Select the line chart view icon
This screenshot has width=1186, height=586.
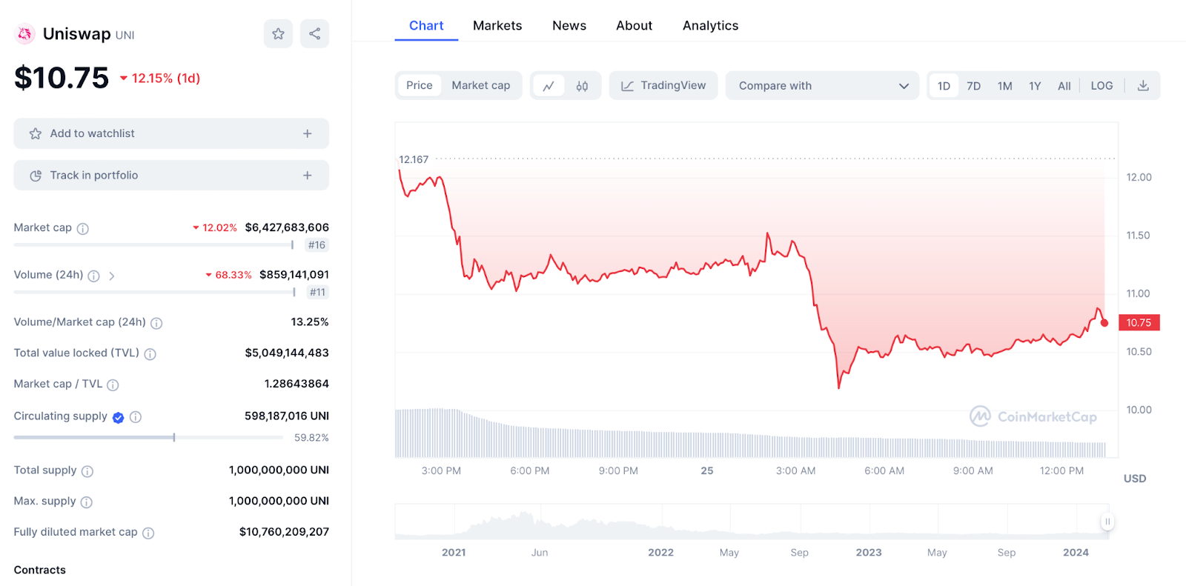pos(549,86)
